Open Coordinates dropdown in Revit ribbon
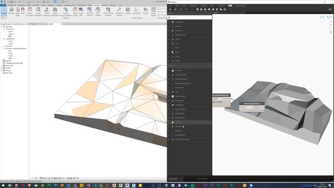This screenshot has width=334, height=188. pyautogui.click(x=136, y=11)
